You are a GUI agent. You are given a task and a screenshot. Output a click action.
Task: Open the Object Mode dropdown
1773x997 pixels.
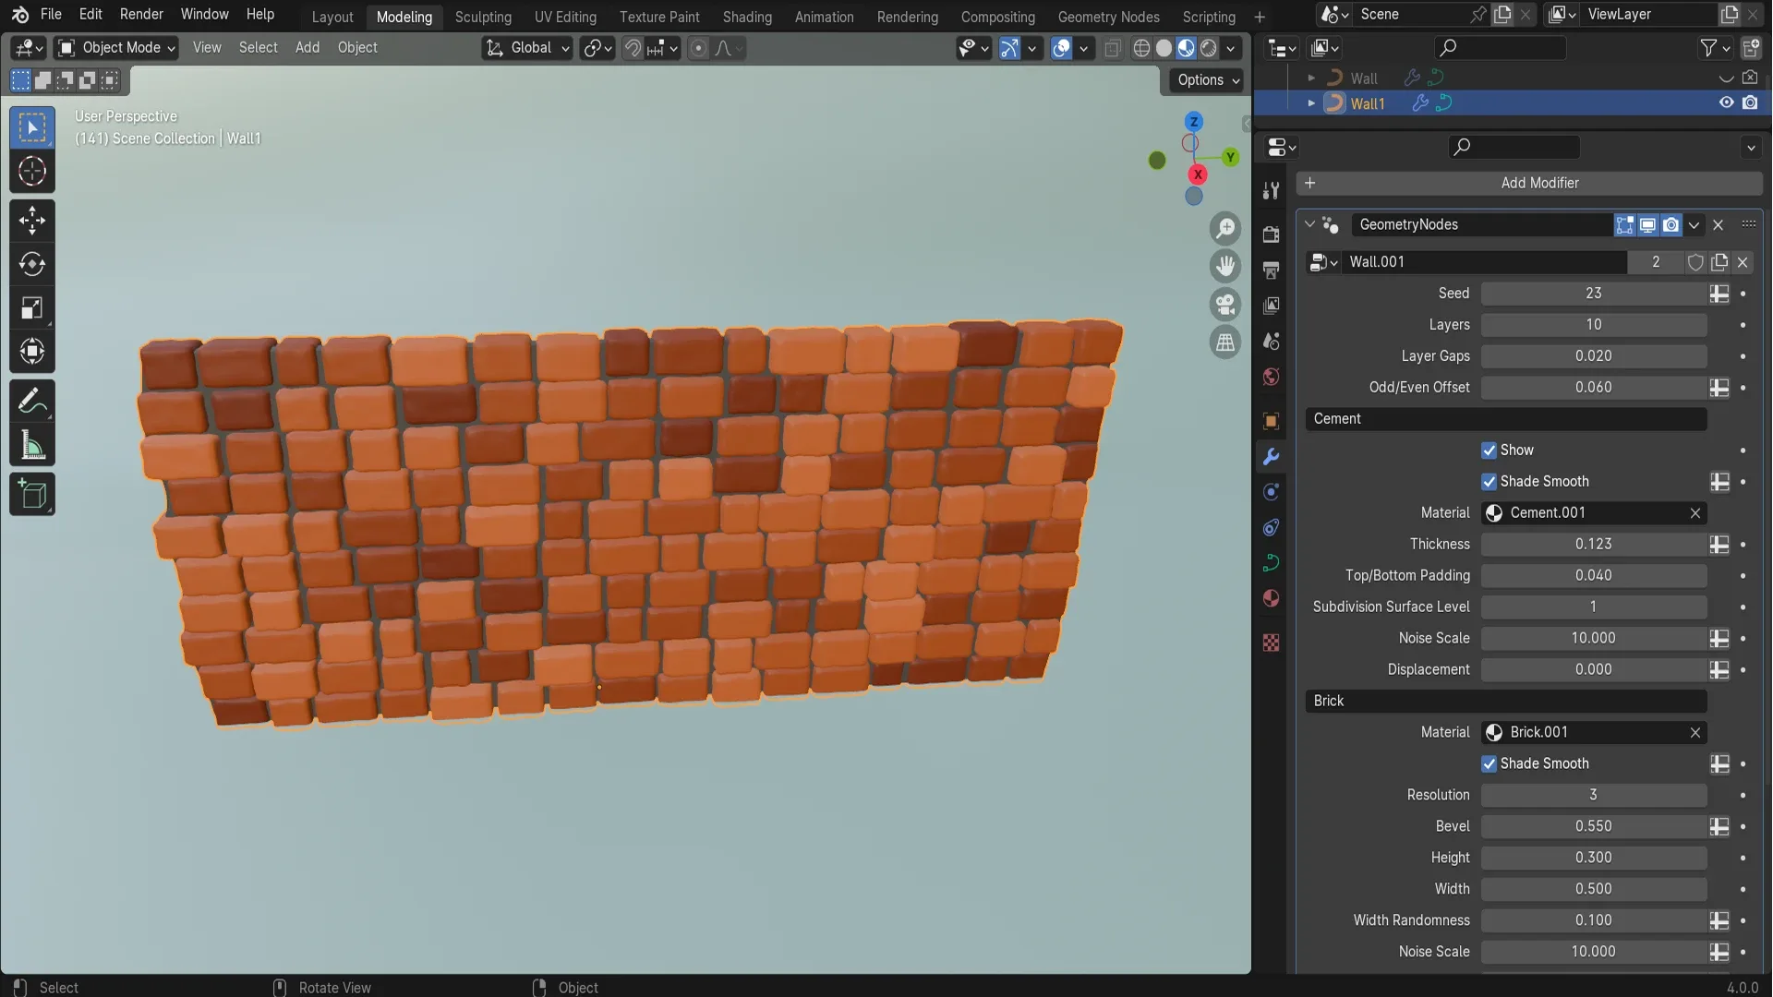(115, 48)
